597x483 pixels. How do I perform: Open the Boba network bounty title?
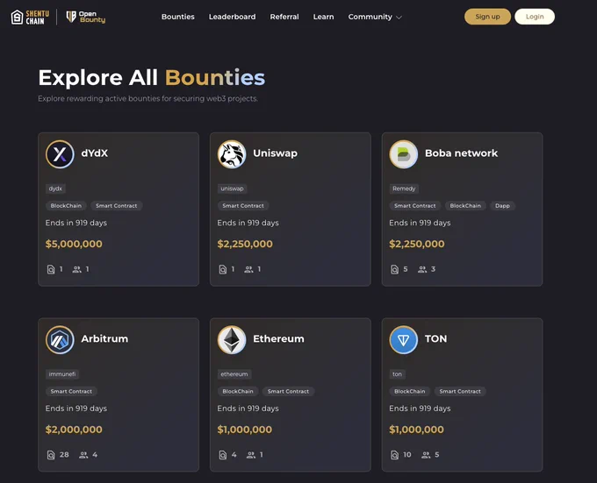[461, 153]
